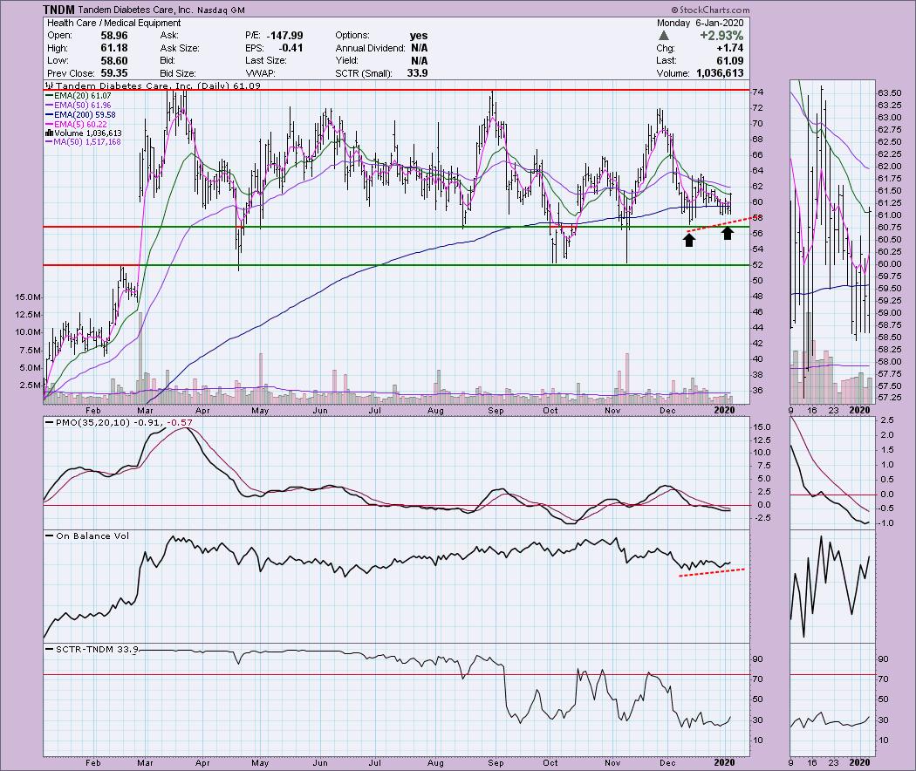Click the 52 price axis label
Viewport: 916px width, 771px height.
point(758,265)
